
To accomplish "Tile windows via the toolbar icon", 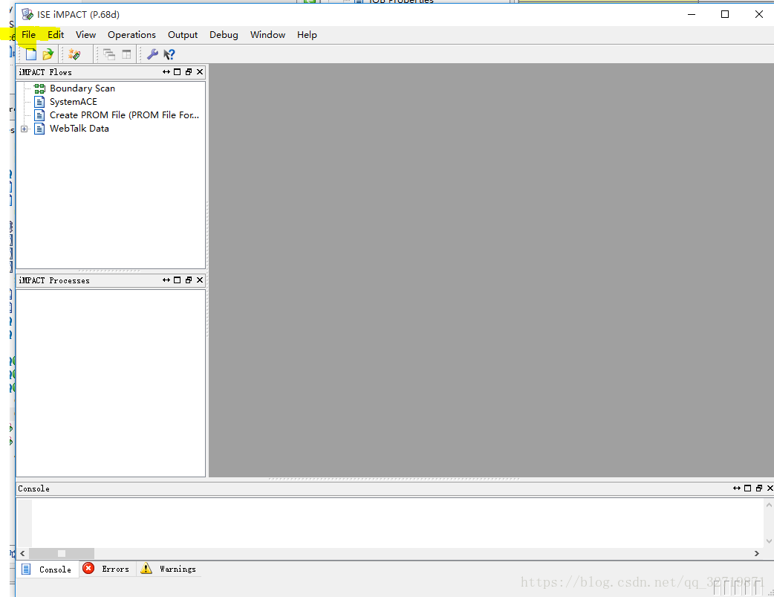I will coord(127,54).
